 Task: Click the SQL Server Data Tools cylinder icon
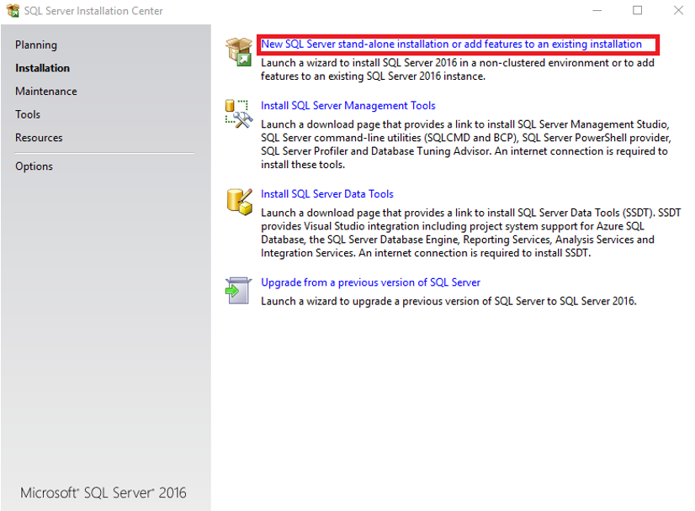click(x=239, y=202)
